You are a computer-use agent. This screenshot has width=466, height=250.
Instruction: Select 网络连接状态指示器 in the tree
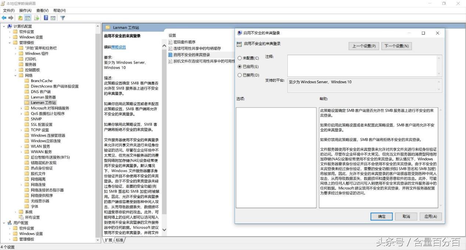point(47,190)
